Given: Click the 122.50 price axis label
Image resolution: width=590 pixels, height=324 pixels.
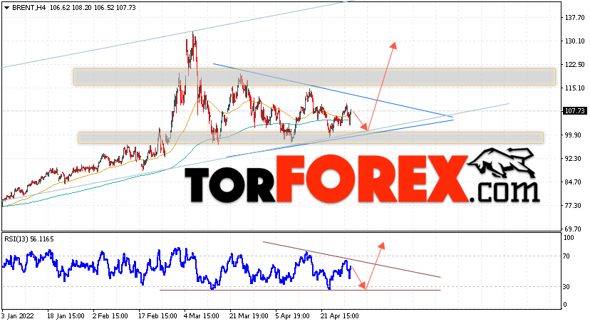Looking at the screenshot, I should 574,65.
